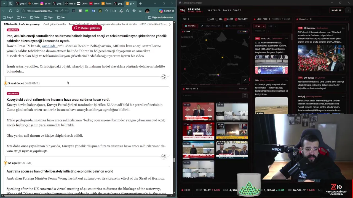Open the Basın bookmarks folder
Image resolution: width=353 pixels, height=198 pixels.
22,17
